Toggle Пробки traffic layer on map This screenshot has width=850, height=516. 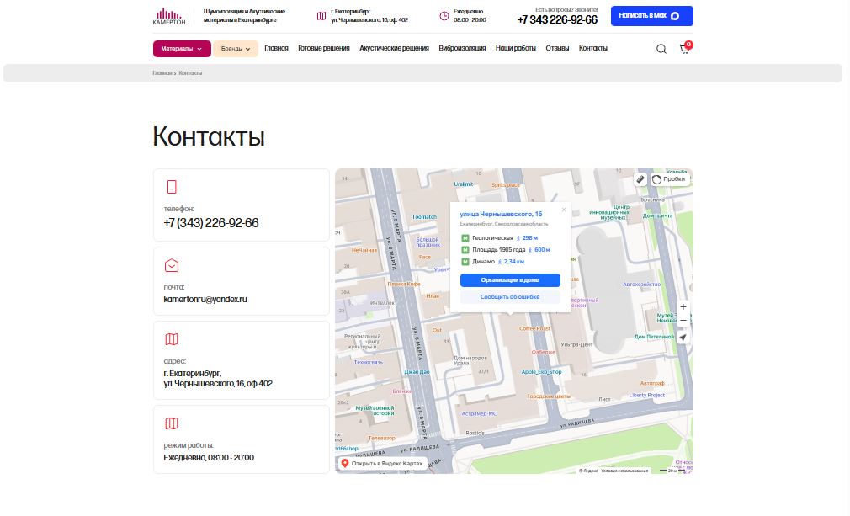click(x=670, y=178)
